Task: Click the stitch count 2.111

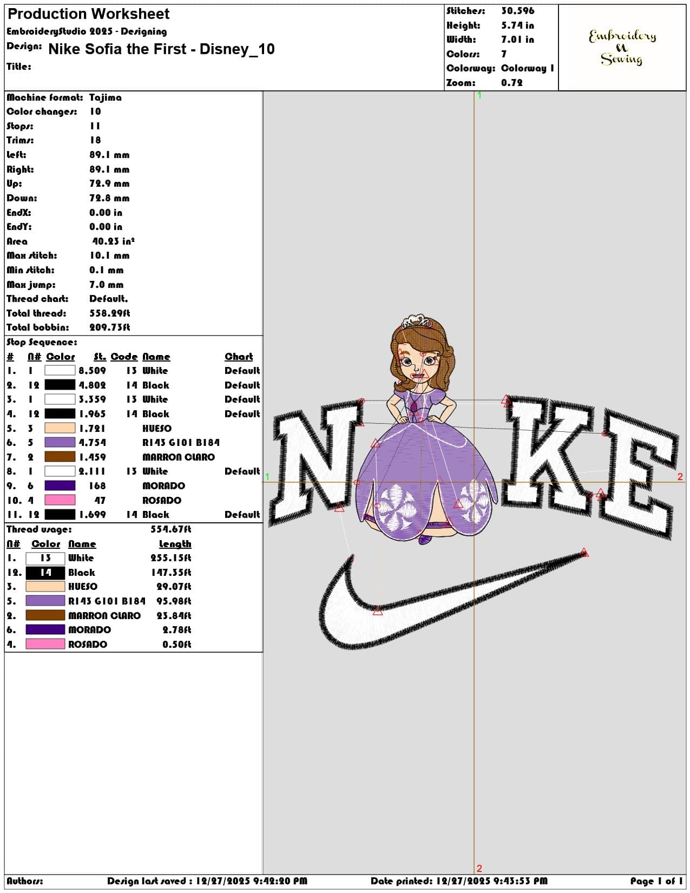Action: pyautogui.click(x=93, y=471)
